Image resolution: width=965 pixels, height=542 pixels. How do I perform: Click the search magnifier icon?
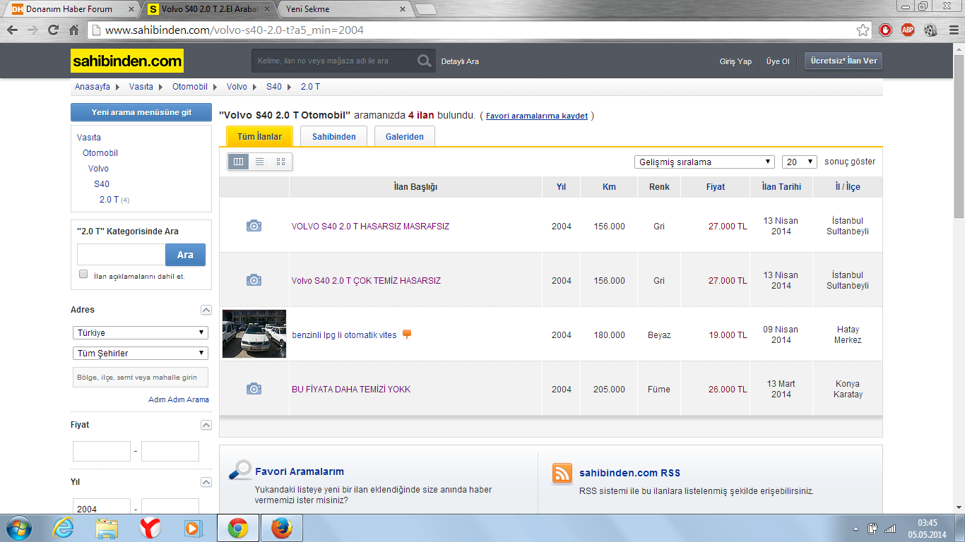point(424,61)
